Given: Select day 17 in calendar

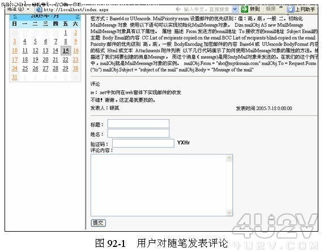Looking at the screenshot, I should pyautogui.click(x=15, y=60).
